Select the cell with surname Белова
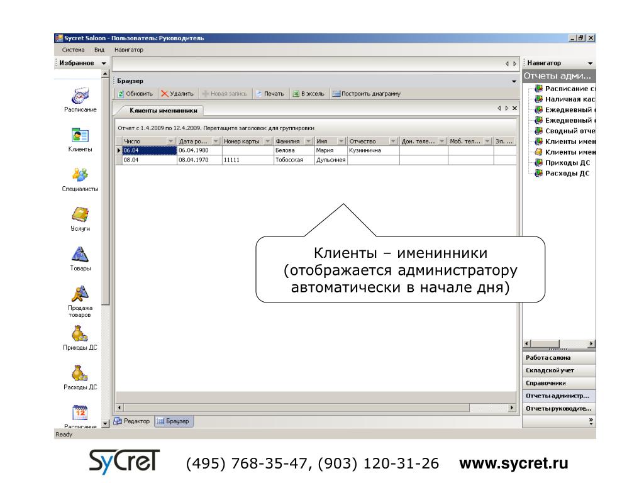Image resolution: width=644 pixels, height=483 pixels. point(294,150)
